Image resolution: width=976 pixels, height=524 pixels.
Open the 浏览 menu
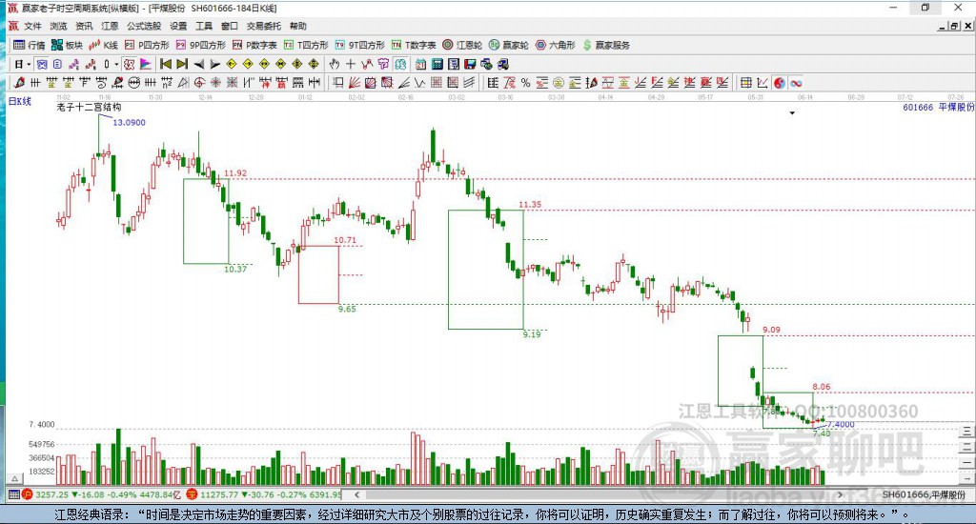(58, 26)
